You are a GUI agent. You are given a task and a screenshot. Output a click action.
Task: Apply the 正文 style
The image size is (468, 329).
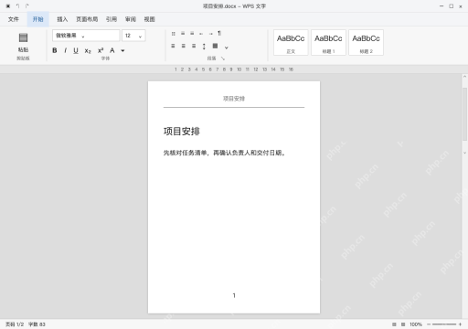pos(291,43)
